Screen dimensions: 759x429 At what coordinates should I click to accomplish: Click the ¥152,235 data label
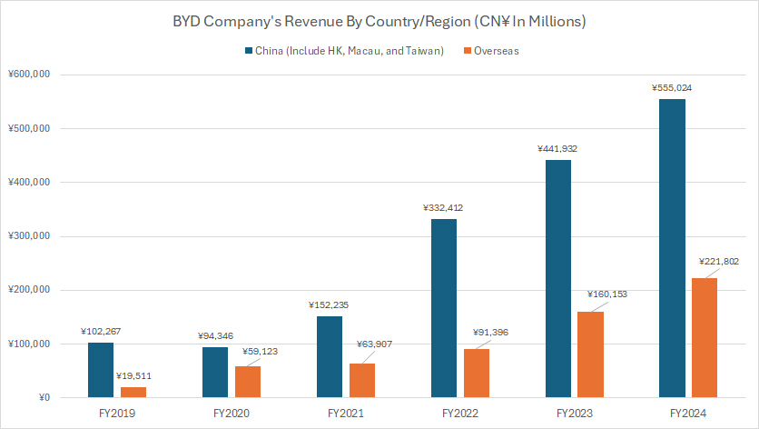pyautogui.click(x=329, y=305)
